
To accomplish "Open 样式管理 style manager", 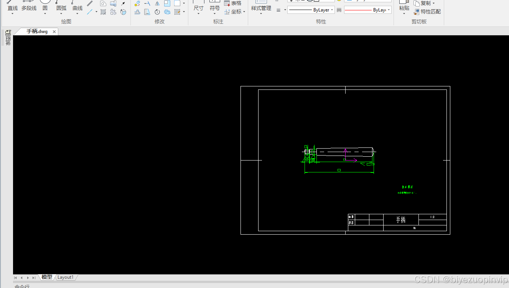I will pos(261,5).
